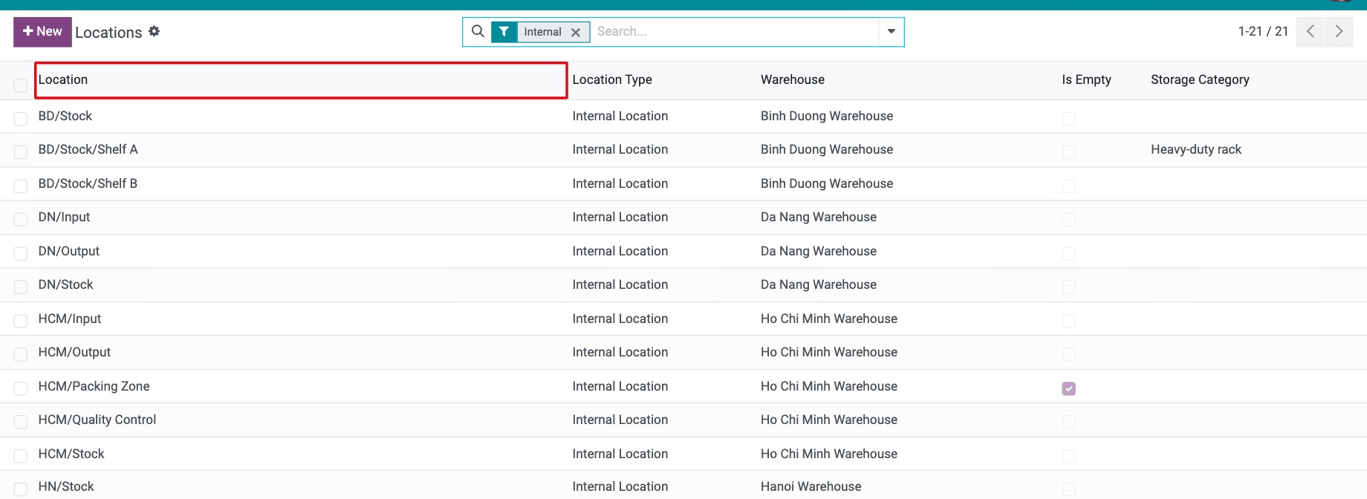Sort by Location Type column header
Viewport: 1367px width, 499px height.
pos(612,79)
